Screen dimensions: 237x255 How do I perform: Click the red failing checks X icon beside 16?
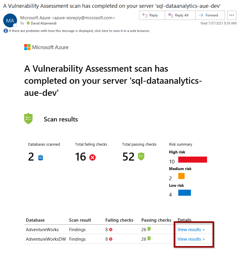click(92, 157)
